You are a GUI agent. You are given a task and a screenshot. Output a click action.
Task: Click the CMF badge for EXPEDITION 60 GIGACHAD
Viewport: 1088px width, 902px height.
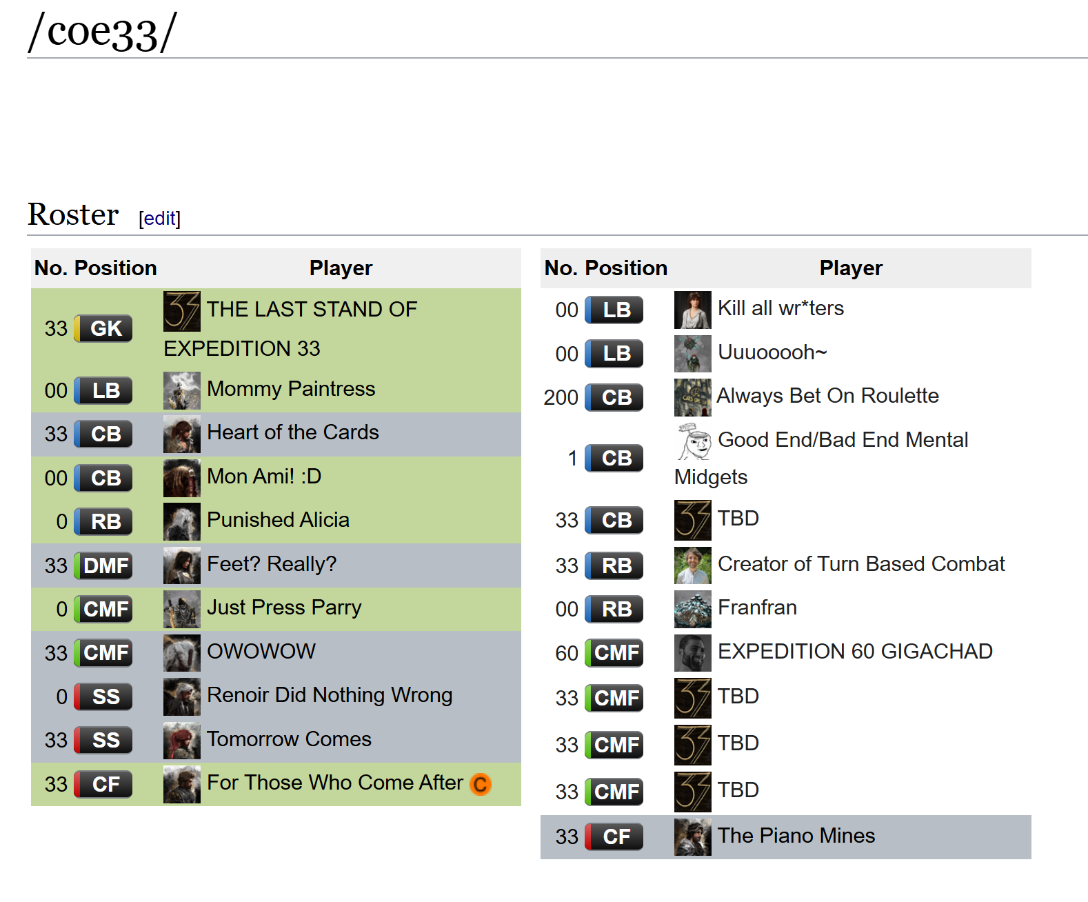click(x=614, y=652)
